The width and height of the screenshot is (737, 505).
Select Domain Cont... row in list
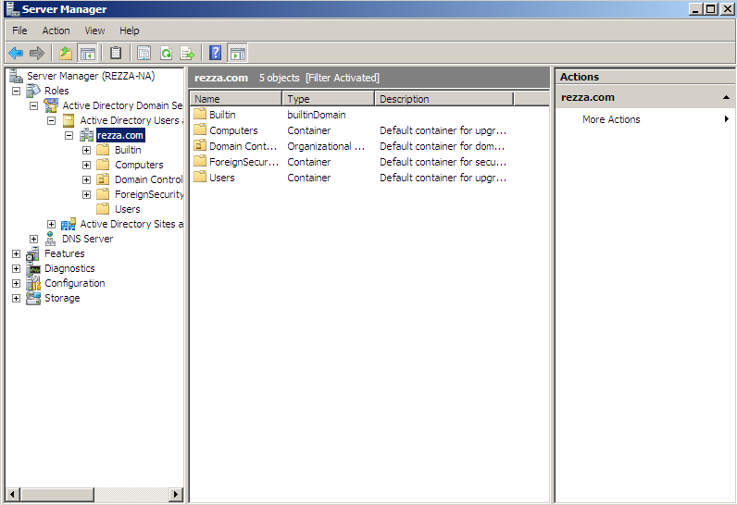click(369, 146)
